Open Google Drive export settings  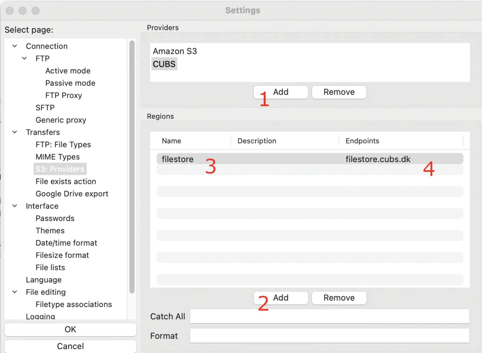[72, 194]
